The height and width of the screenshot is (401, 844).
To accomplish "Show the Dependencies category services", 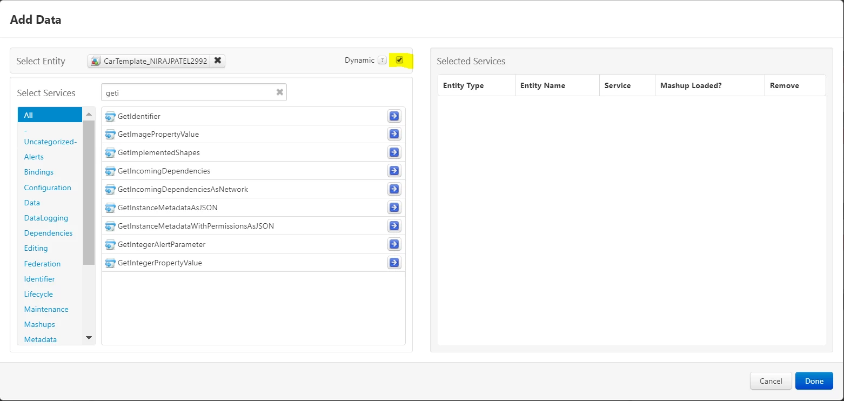I will 48,233.
